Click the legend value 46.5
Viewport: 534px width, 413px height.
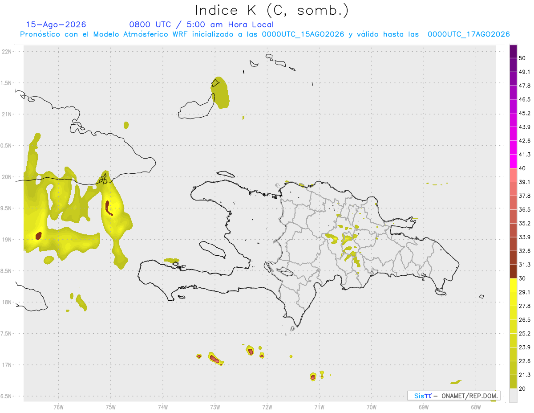pyautogui.click(x=525, y=99)
